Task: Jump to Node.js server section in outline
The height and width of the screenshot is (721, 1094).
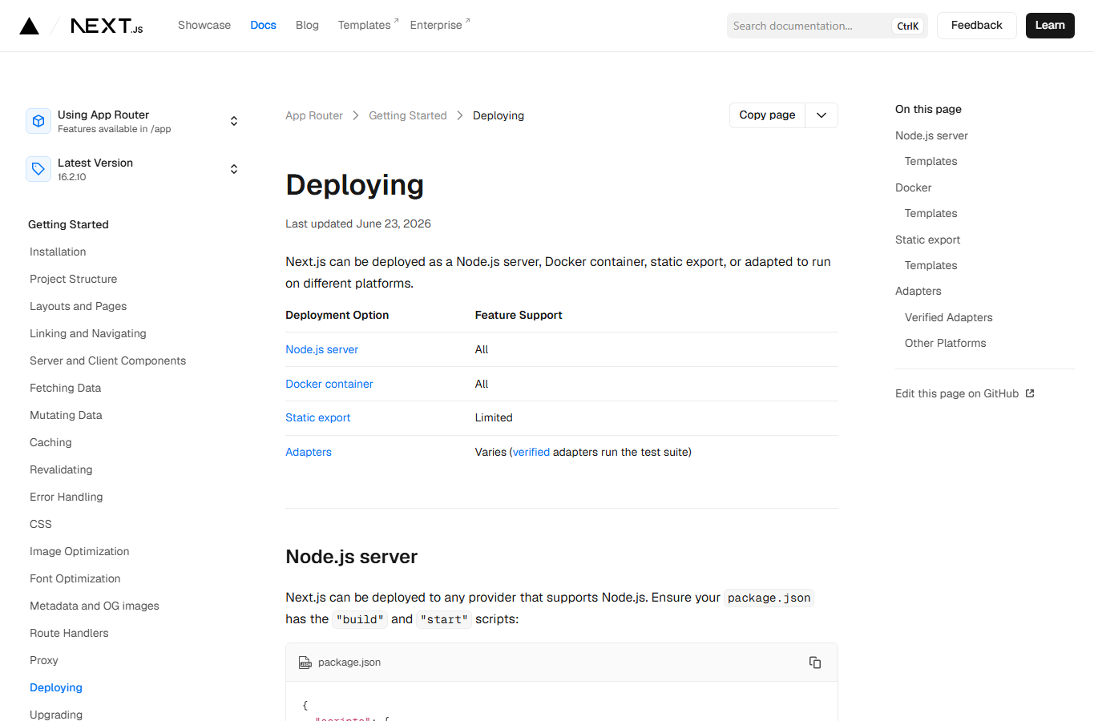Action: [x=931, y=136]
